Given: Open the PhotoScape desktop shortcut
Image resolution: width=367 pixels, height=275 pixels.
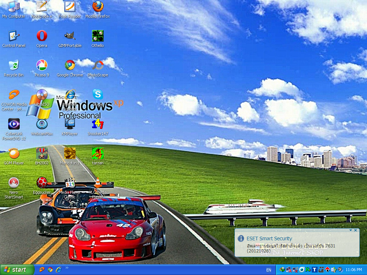Looking at the screenshot, I should pos(97,68).
